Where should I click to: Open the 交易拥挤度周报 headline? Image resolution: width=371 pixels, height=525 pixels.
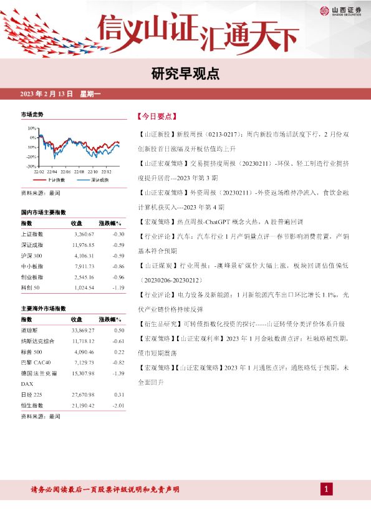coord(243,171)
